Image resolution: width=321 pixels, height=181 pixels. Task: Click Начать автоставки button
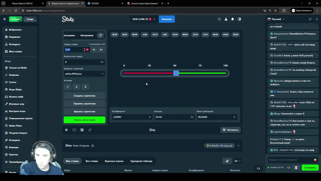[x=85, y=120]
